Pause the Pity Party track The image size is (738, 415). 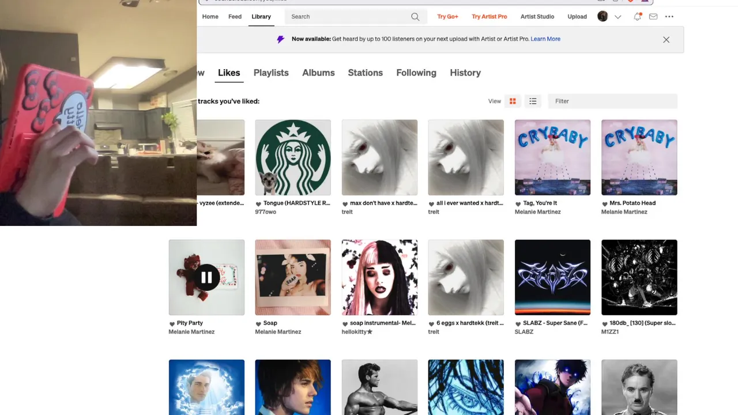click(x=206, y=278)
